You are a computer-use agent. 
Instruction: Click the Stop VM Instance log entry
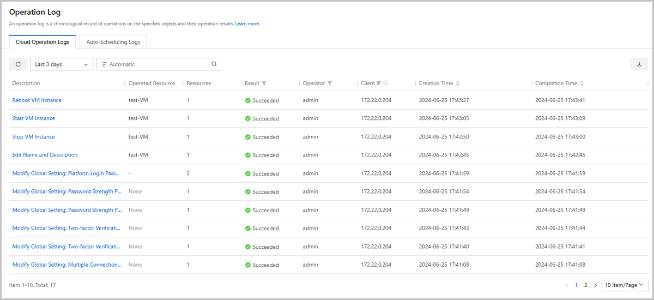click(x=33, y=137)
